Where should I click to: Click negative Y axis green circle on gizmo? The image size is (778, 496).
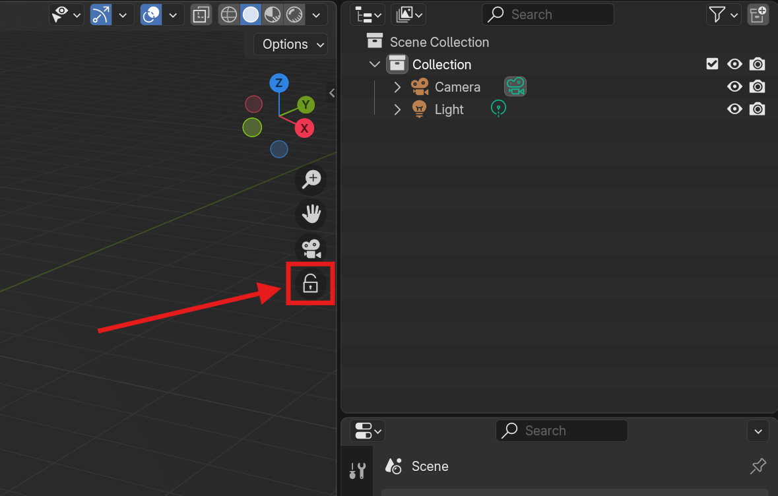252,127
